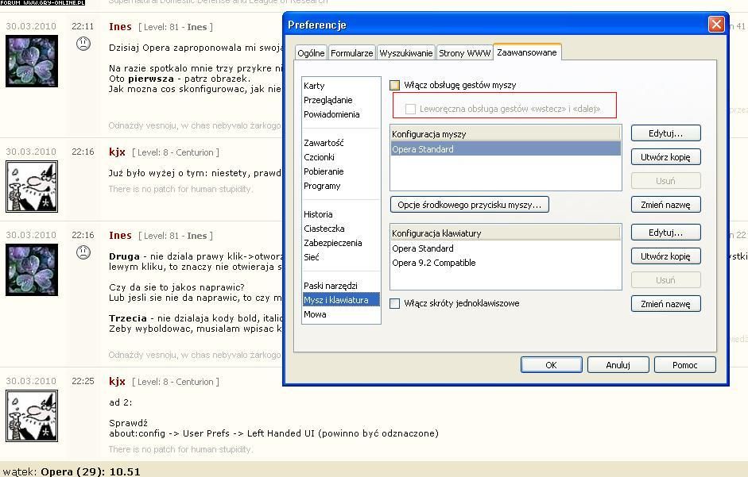The height and width of the screenshot is (477, 748).
Task: Open help with the Pomoc button
Action: 684,365
